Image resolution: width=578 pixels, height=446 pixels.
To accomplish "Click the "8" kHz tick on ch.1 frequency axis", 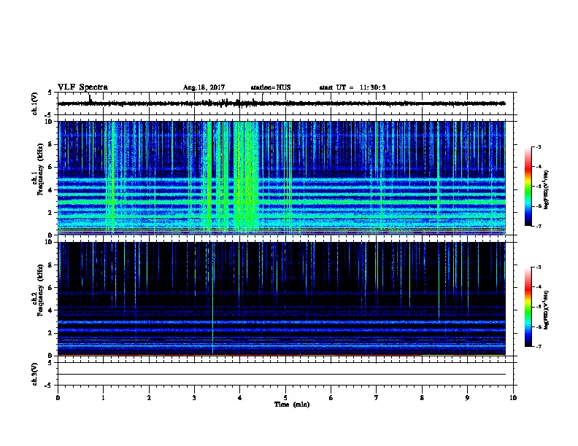I will [50, 144].
